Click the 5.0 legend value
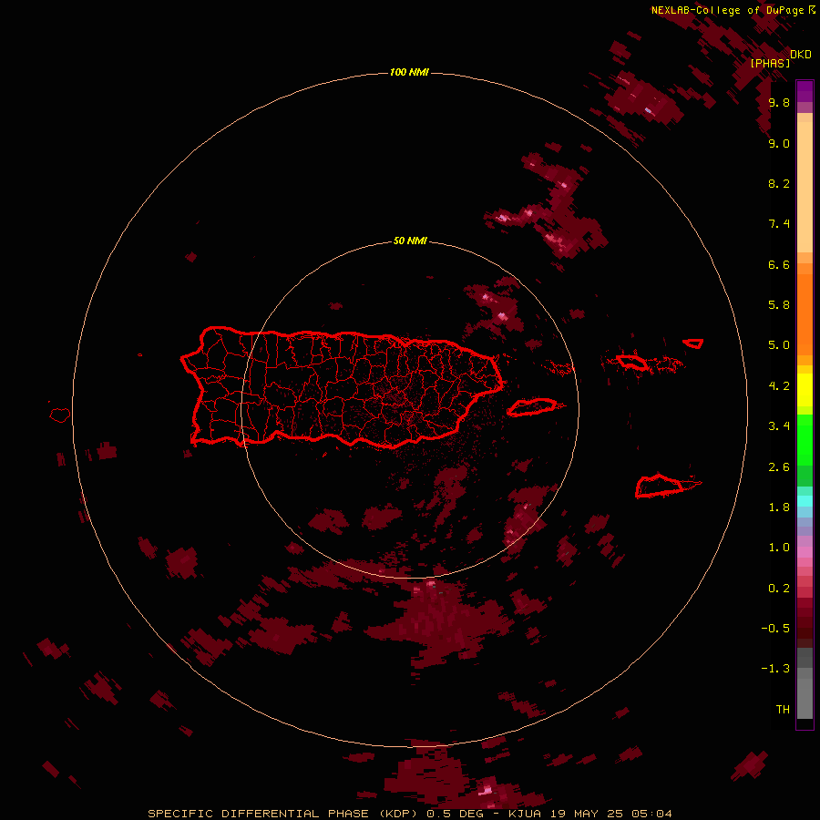The image size is (820, 820). click(779, 345)
